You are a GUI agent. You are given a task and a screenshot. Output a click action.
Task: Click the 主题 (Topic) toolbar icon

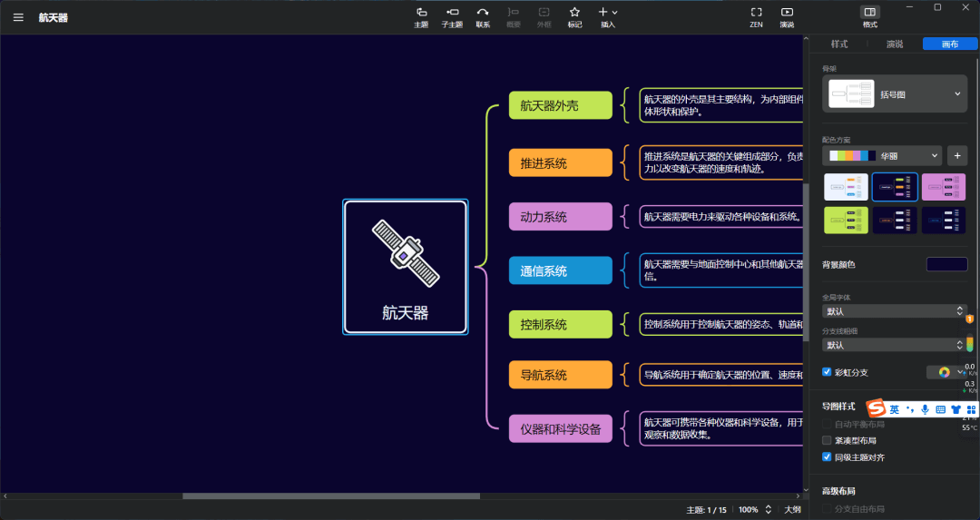click(421, 16)
